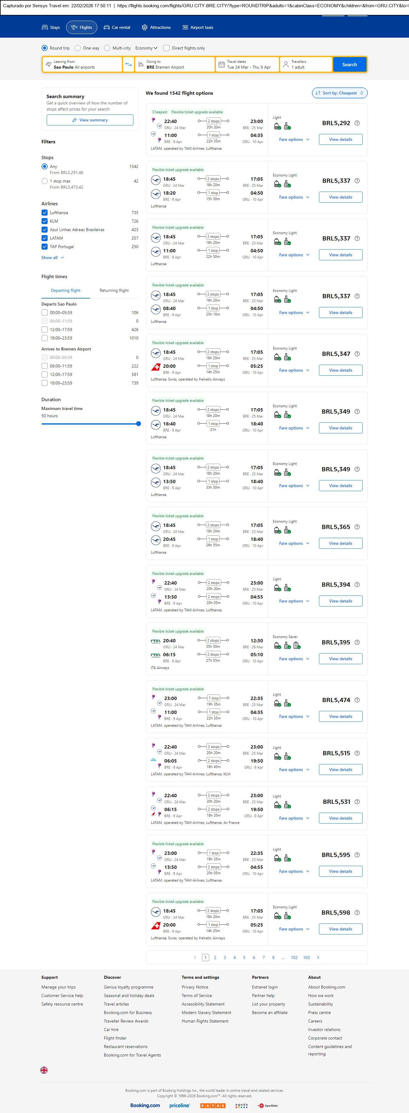Click the Attractions icon in top navigation
The width and height of the screenshot is (409, 1113).
tap(145, 28)
